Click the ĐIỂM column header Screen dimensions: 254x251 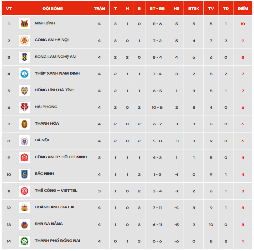pos(243,8)
